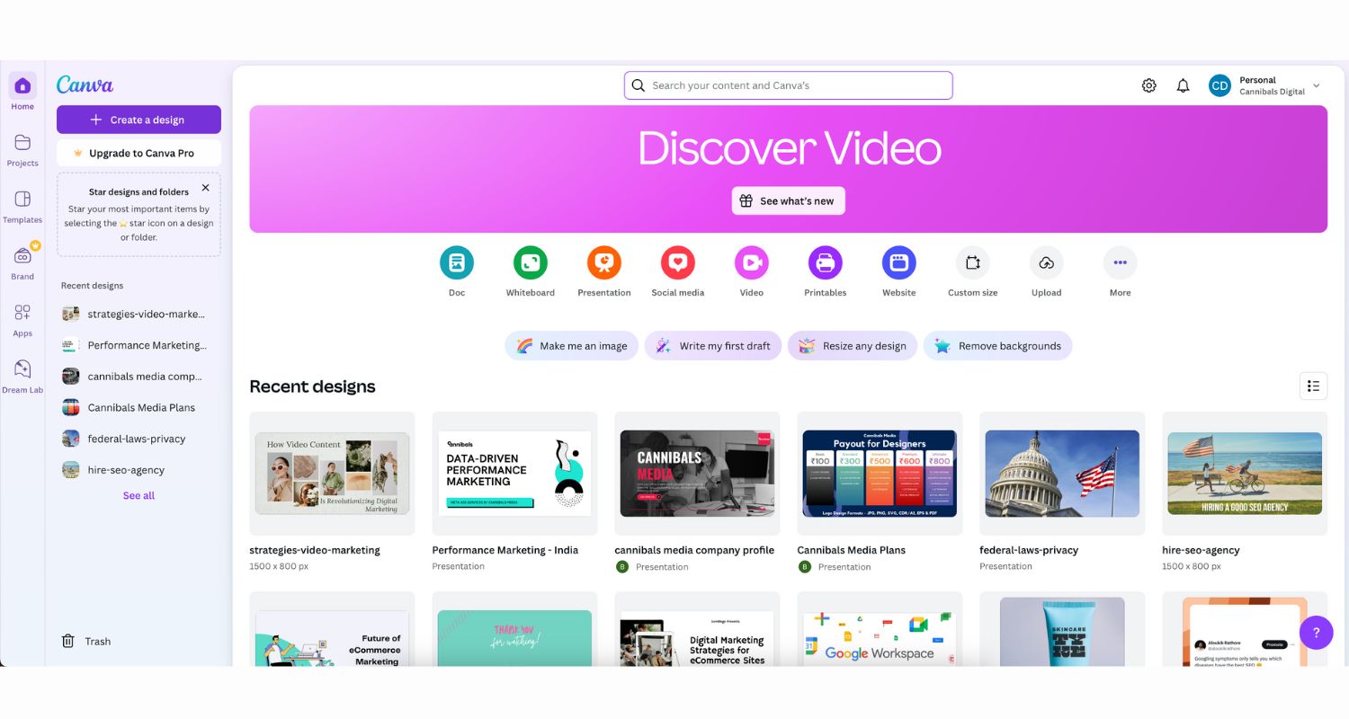Image resolution: width=1349 pixels, height=719 pixels.
Task: Open the hire-seo-agency beach thumbnail
Action: pyautogui.click(x=1245, y=473)
